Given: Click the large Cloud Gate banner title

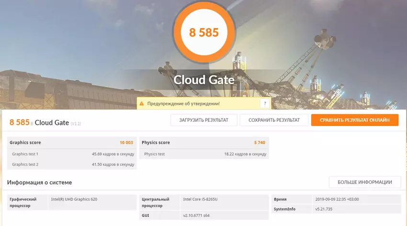Looking at the screenshot, I should 204,80.
